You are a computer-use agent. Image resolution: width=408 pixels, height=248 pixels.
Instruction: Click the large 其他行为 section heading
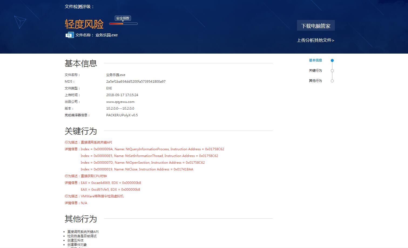coord(81,219)
